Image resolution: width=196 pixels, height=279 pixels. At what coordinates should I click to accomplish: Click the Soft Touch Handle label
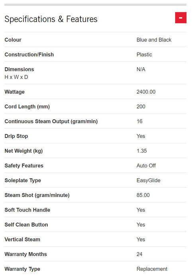pyautogui.click(x=27, y=210)
